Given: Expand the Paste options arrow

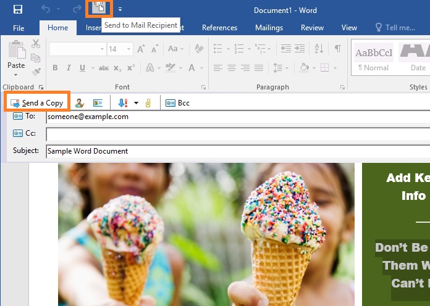Looking at the screenshot, I should (x=16, y=75).
